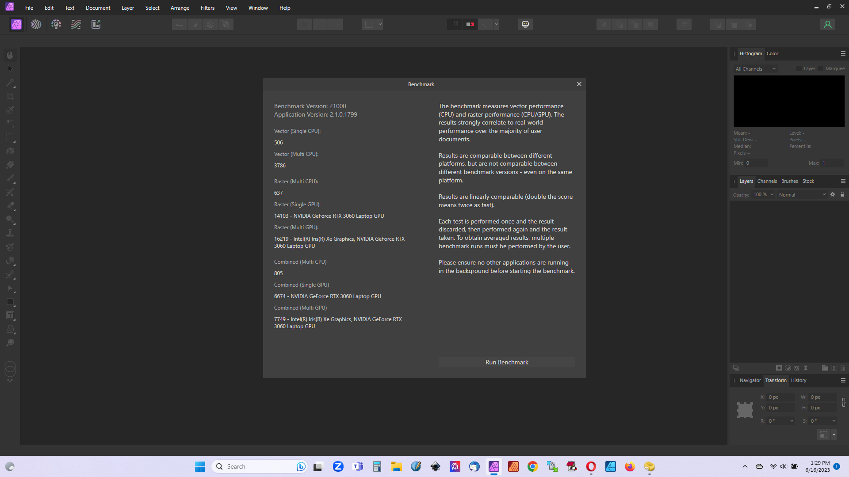The height and width of the screenshot is (477, 849).
Task: Switch to Export Persona
Action: click(x=96, y=24)
